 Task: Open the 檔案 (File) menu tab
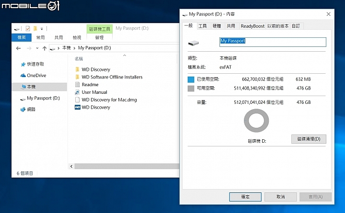coord(22,37)
